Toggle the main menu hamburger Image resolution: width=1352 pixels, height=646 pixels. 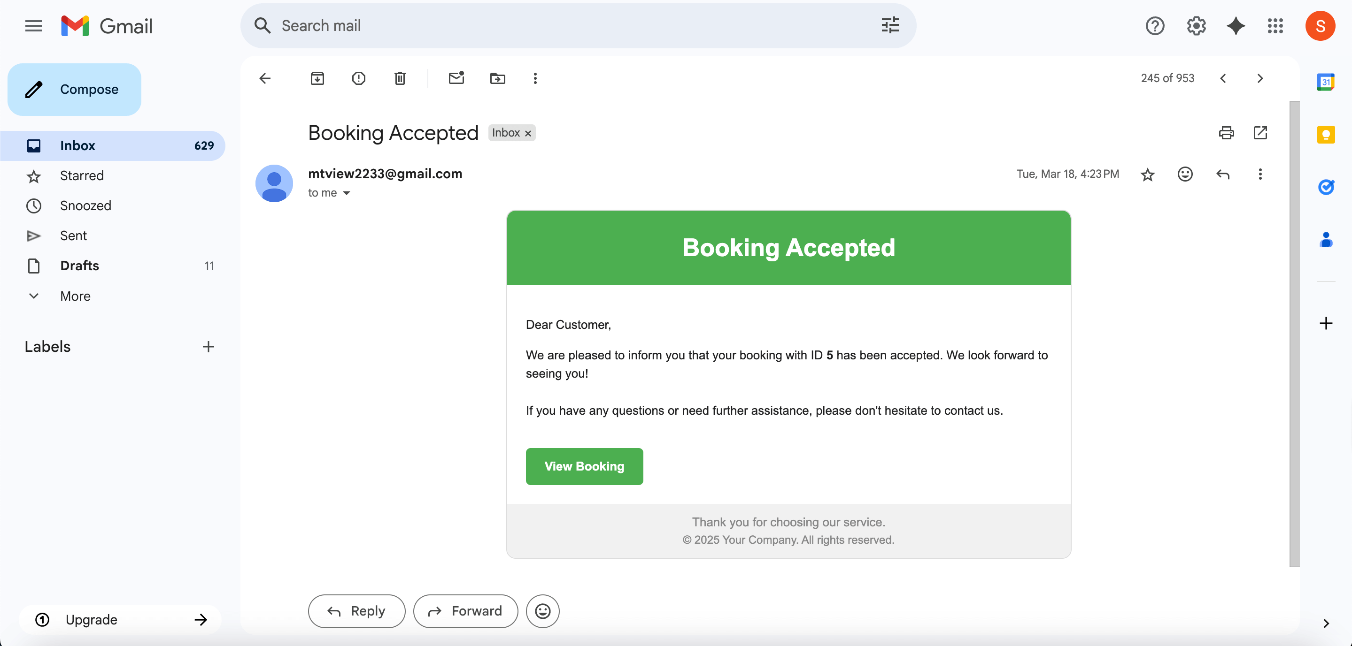coord(34,26)
